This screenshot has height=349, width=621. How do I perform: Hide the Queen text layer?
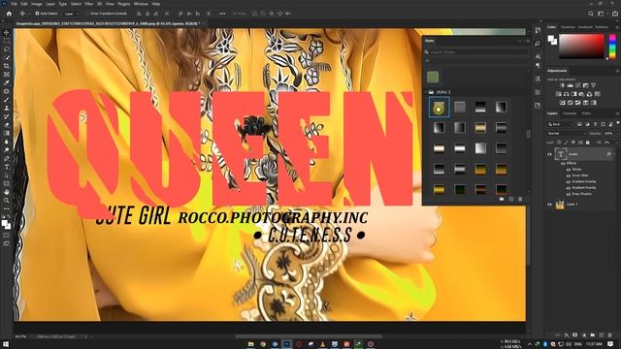point(550,154)
